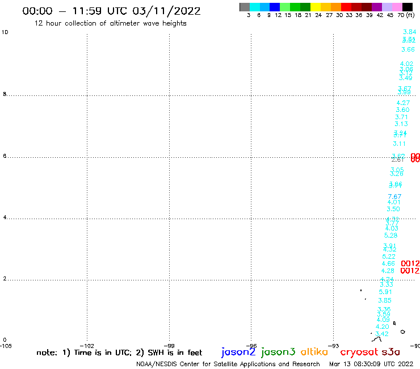Click the latitude axis label '4'
Image resolution: width=420 pixels, height=369 pixels.
(x=5, y=217)
